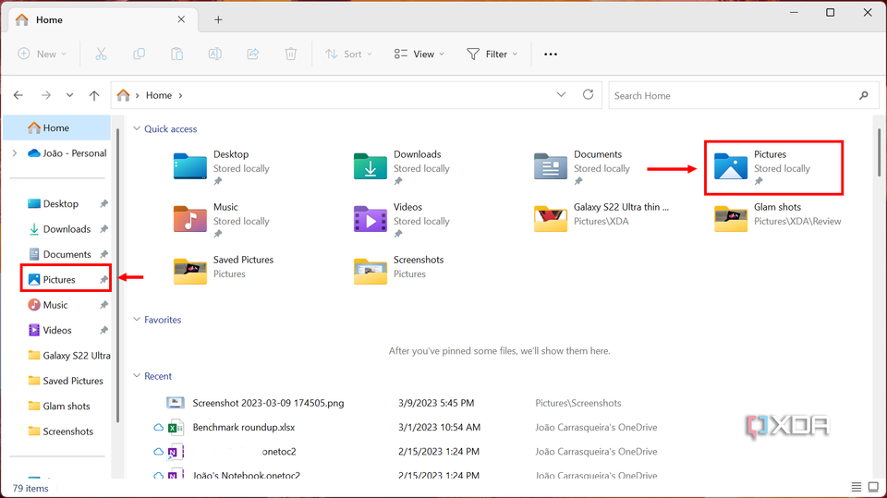Go back with the back arrow
887x498 pixels.
click(x=18, y=95)
